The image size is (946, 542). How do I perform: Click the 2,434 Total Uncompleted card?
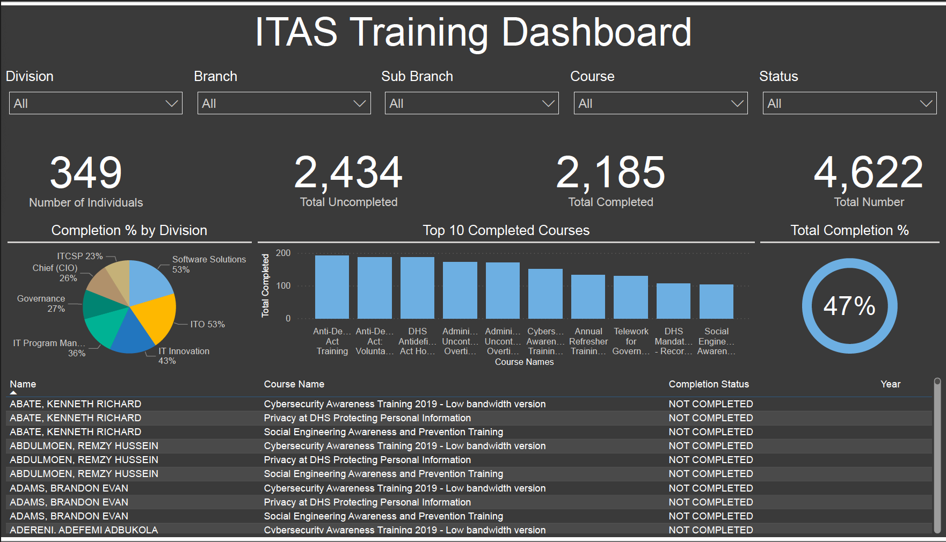348,181
